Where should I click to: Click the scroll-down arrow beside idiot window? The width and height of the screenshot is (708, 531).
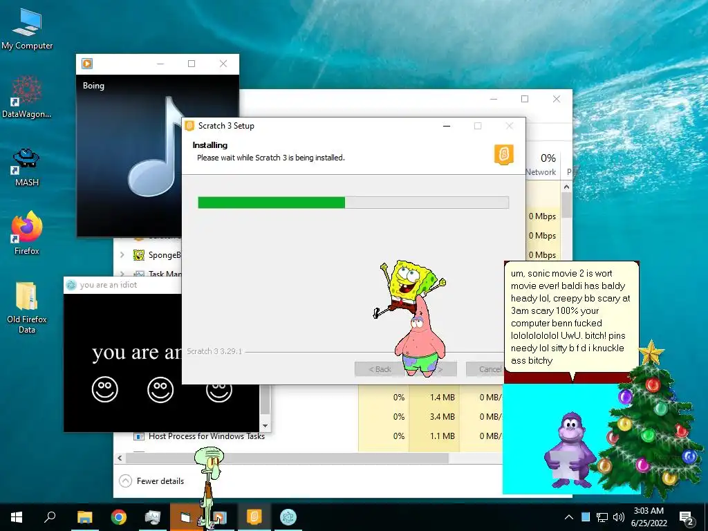pyautogui.click(x=265, y=426)
